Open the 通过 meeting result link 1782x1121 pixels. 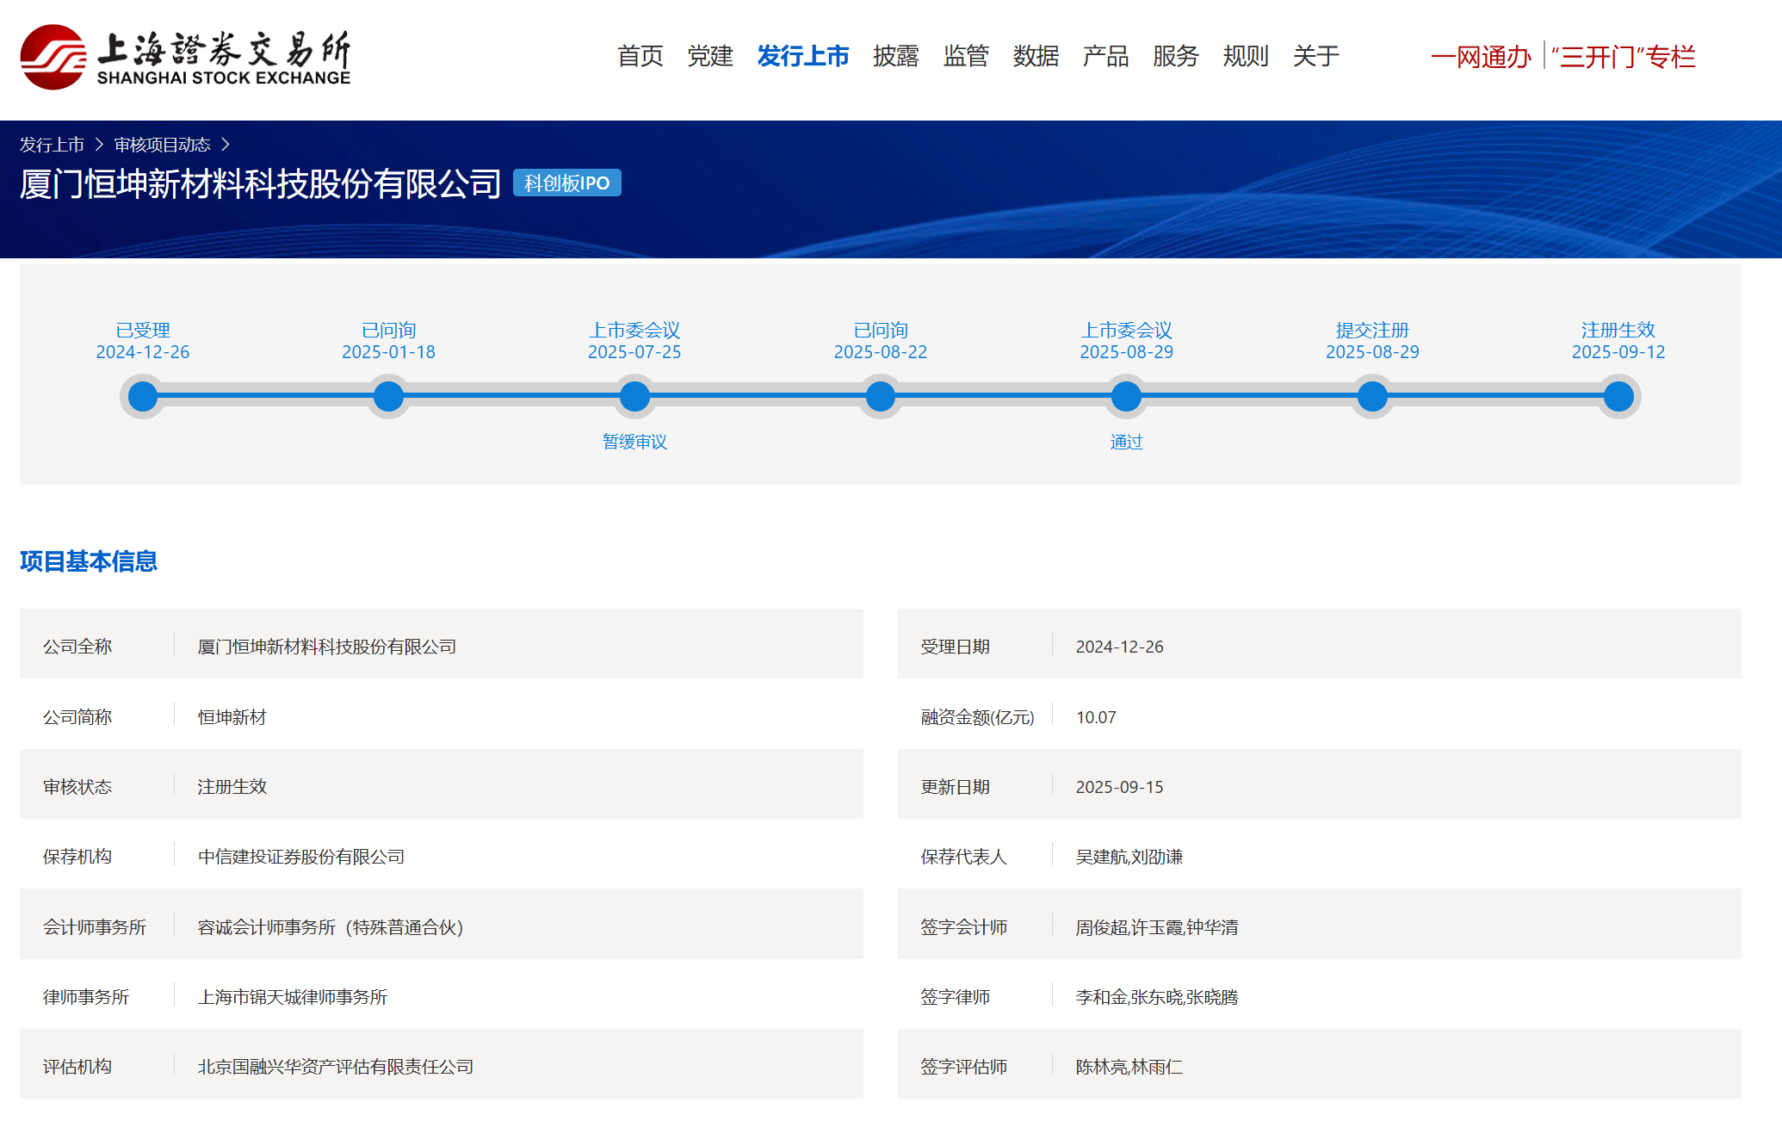tap(1126, 442)
